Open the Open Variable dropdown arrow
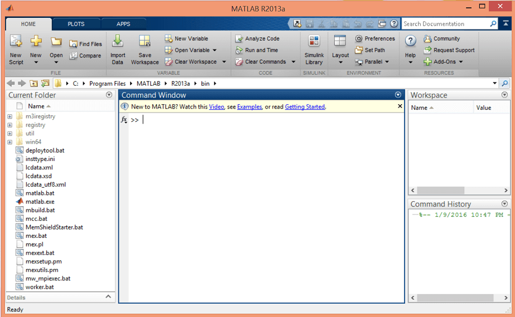 click(214, 50)
